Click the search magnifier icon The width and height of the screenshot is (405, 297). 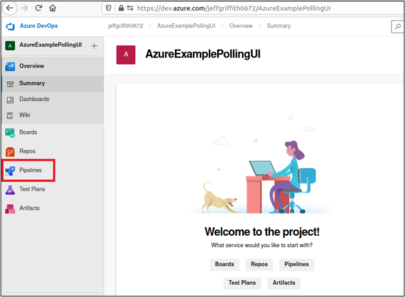(397, 26)
